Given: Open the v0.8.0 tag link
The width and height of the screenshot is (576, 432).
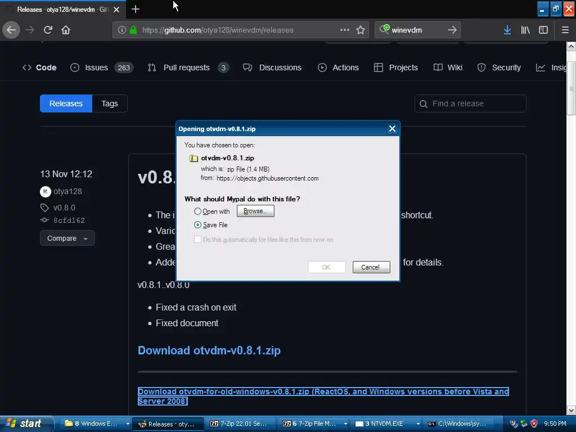Looking at the screenshot, I should click(x=64, y=208).
